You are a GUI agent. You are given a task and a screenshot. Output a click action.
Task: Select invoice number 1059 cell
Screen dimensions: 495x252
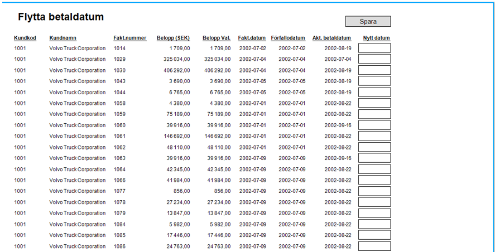[119, 114]
